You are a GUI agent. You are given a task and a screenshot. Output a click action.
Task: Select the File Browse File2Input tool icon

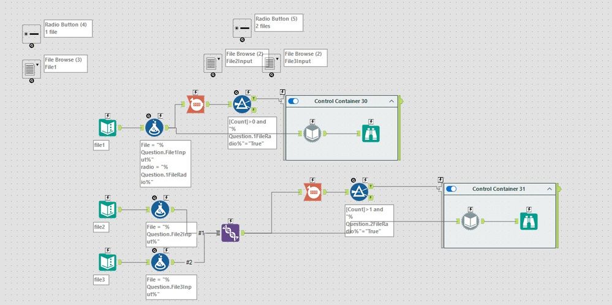(213, 63)
